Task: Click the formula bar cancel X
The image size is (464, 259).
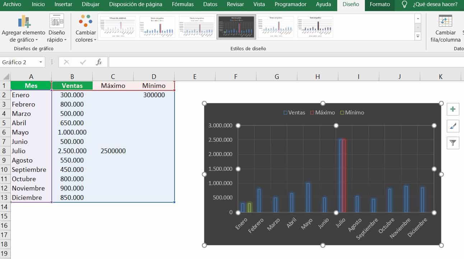Action: click(x=66, y=62)
